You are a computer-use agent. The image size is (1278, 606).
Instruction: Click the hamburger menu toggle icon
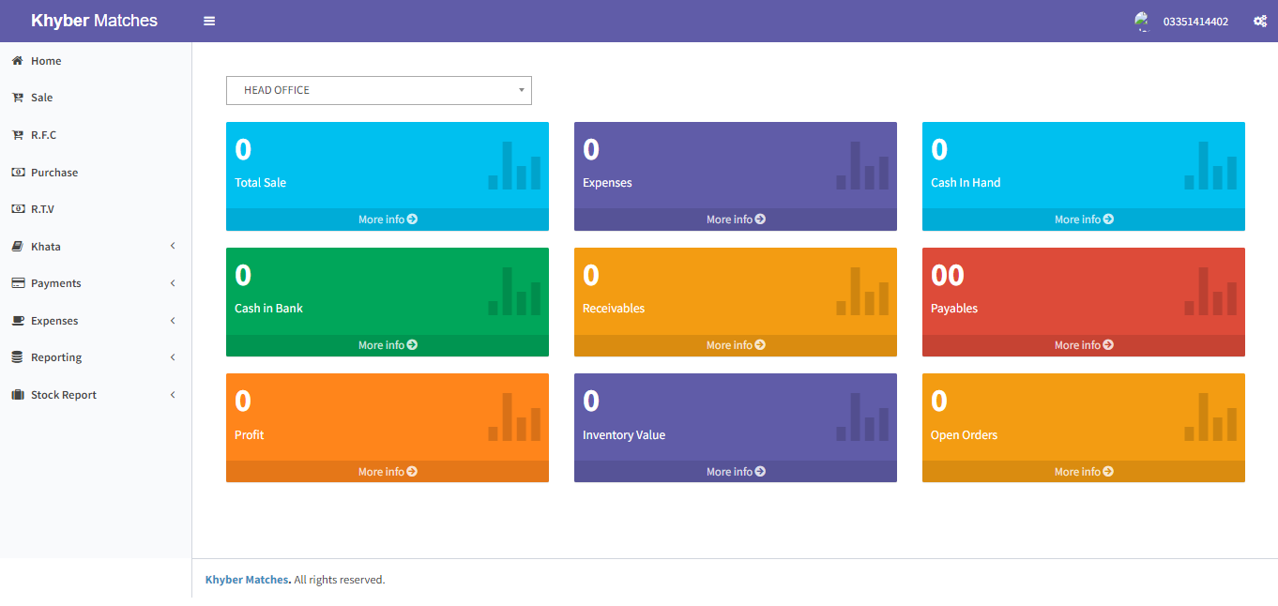tap(209, 21)
